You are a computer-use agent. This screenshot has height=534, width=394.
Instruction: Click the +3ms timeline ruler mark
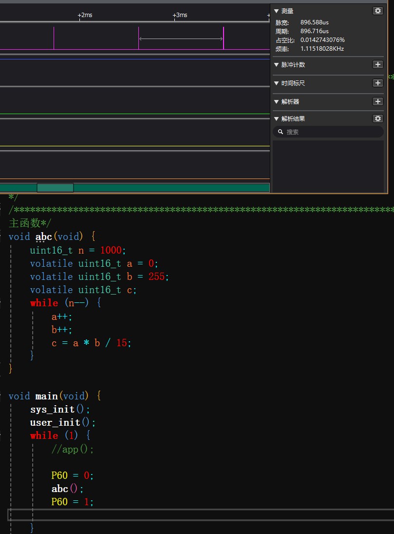click(x=180, y=15)
